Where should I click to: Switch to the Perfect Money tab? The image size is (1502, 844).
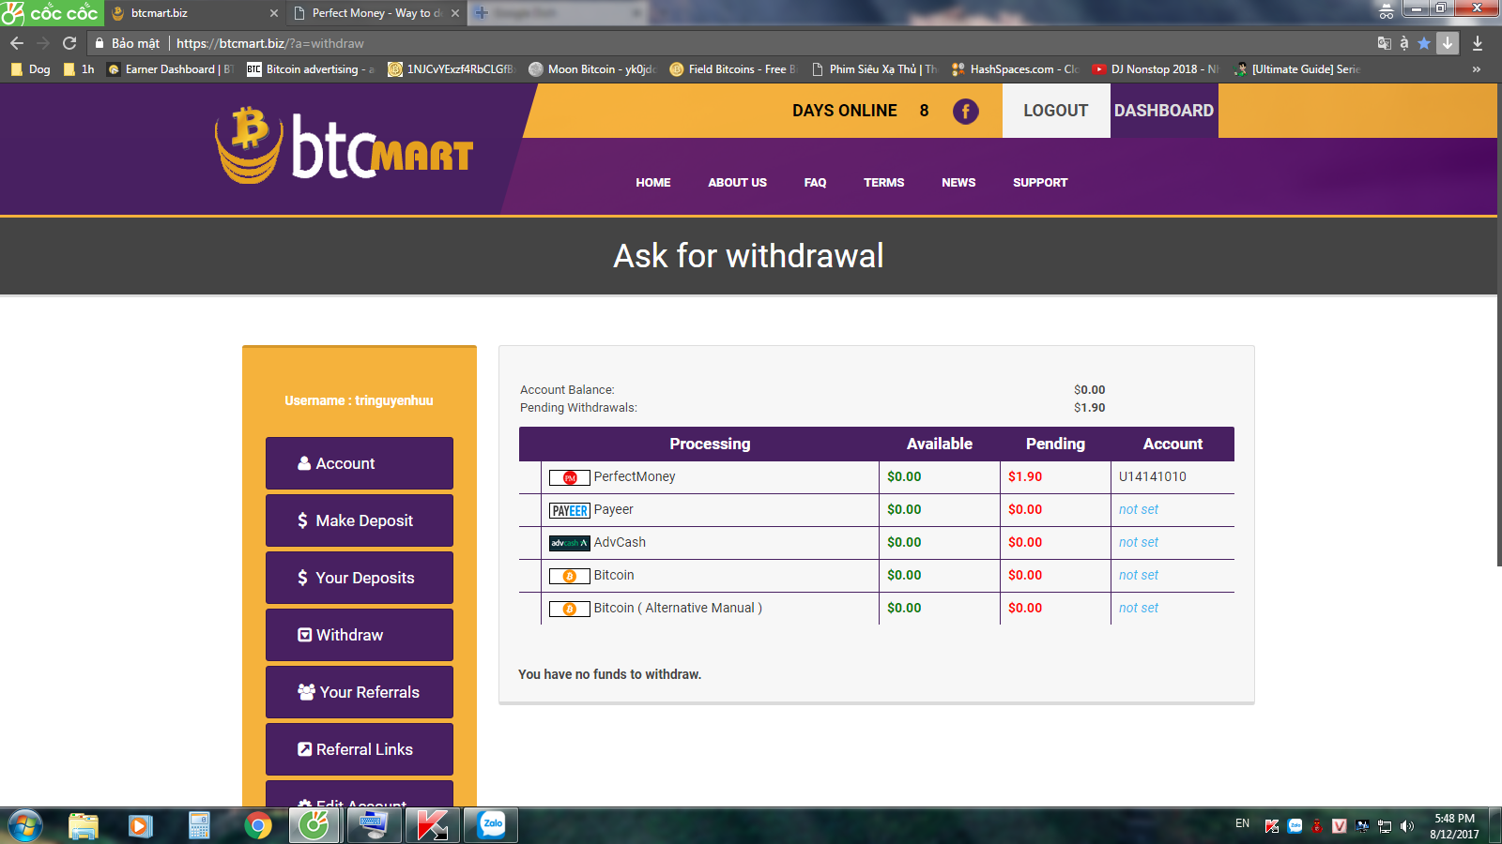click(375, 13)
